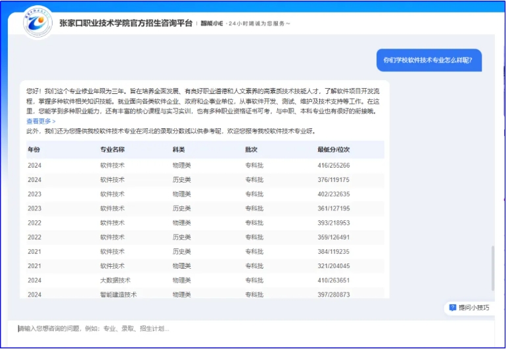506x349 pixels.
Task: Click the chat vertical scrollbar thumb
Action: click(493, 268)
